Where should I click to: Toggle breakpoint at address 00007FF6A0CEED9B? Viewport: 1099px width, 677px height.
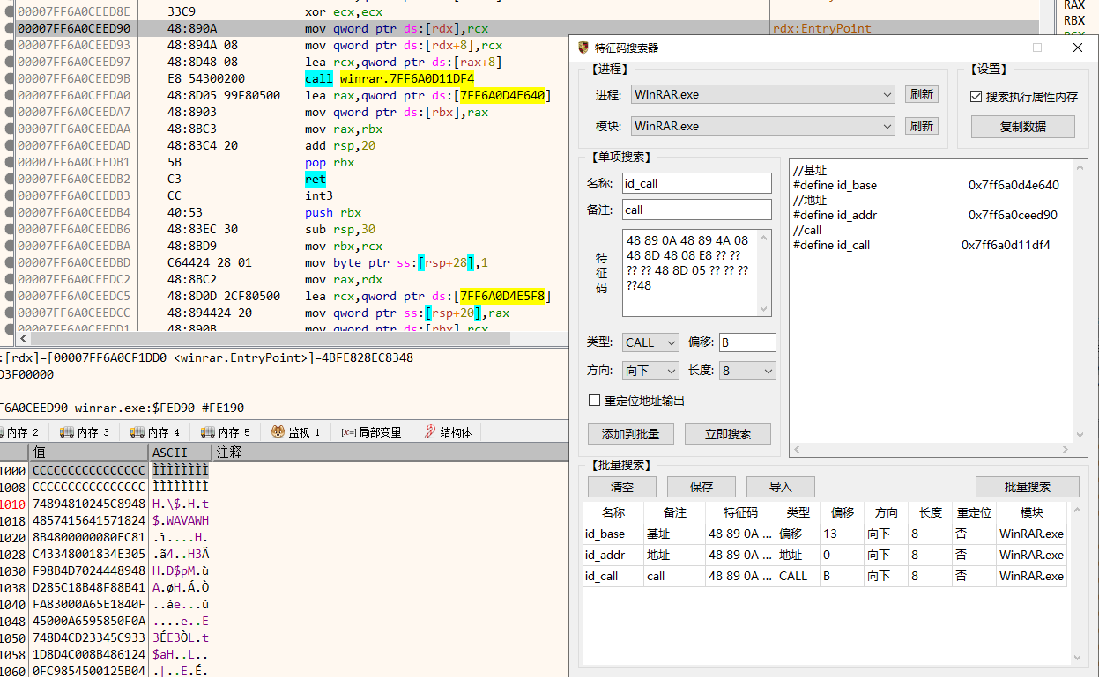pyautogui.click(x=9, y=79)
